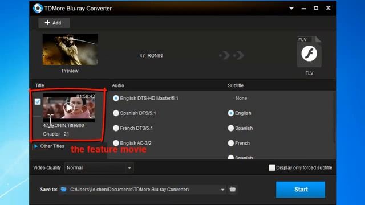Select the first Spanish subtitle option
This screenshot has height=205, width=365.
(230, 128)
